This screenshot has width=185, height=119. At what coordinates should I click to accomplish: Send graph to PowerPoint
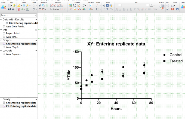(x=172, y=9)
